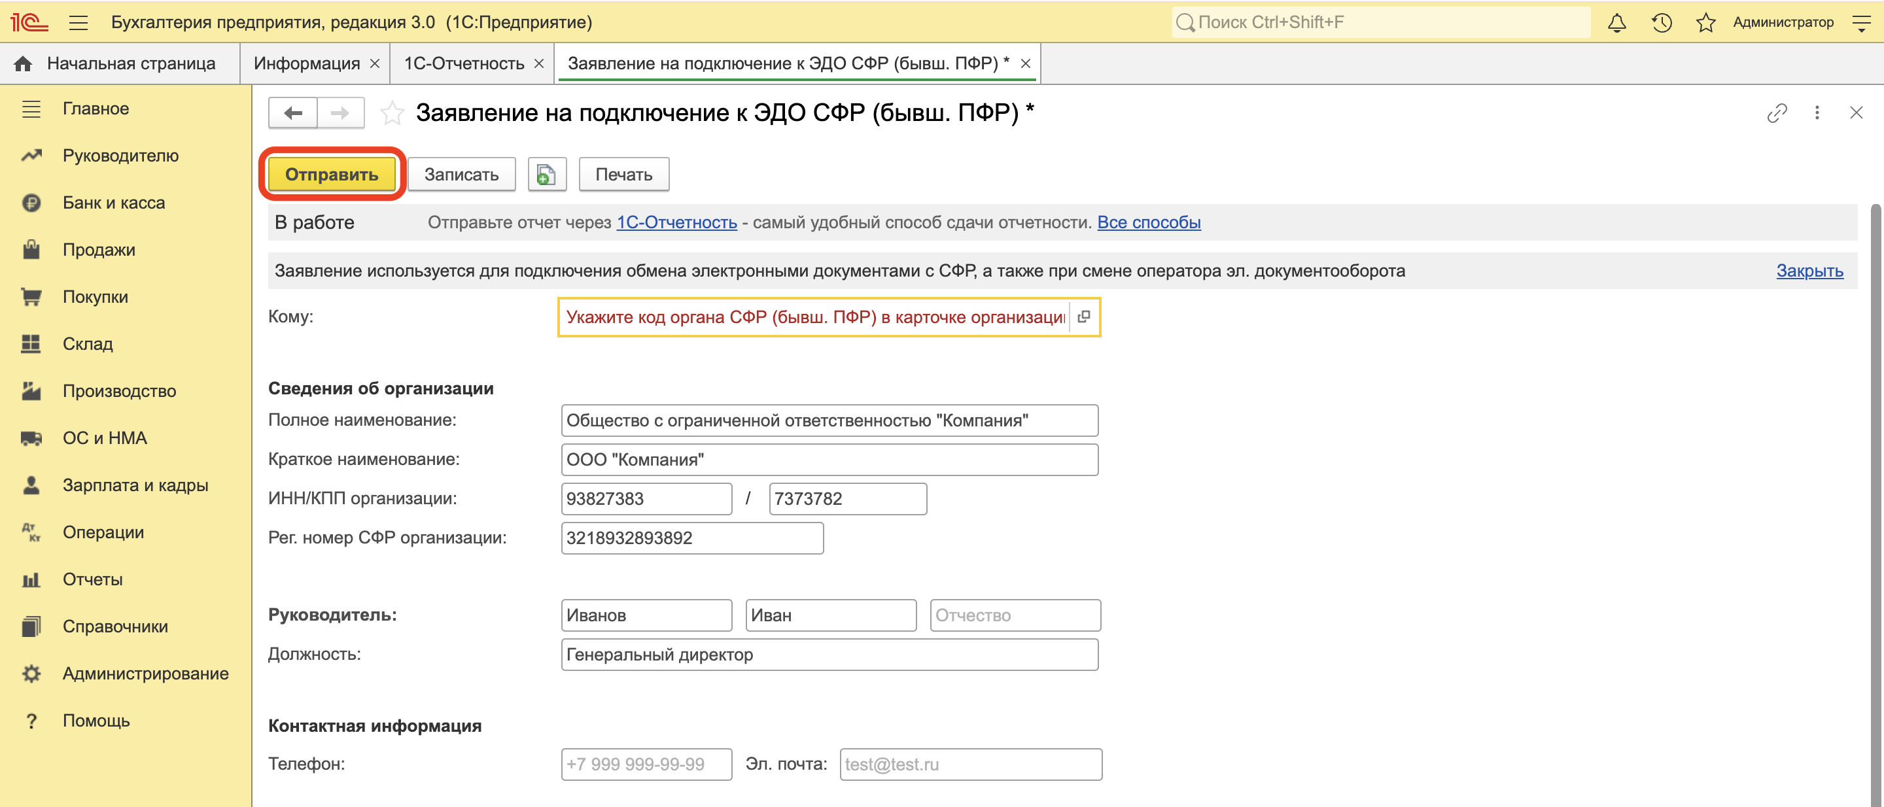1884x807 pixels.
Task: Click the Записать button
Action: coord(461,175)
